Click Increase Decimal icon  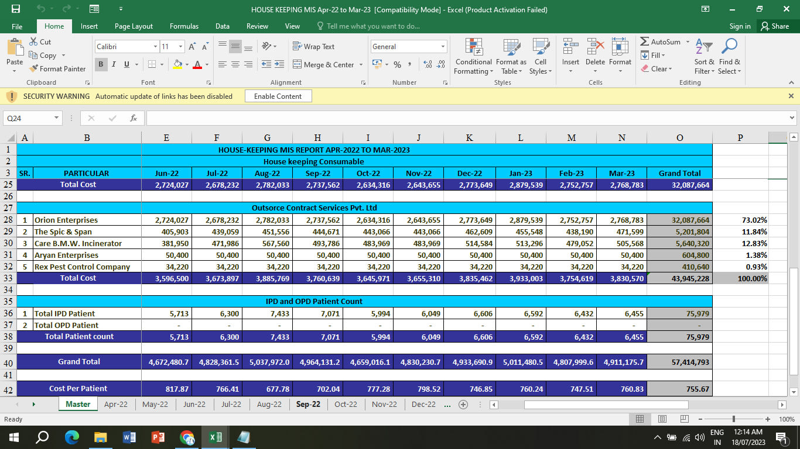tap(428, 64)
